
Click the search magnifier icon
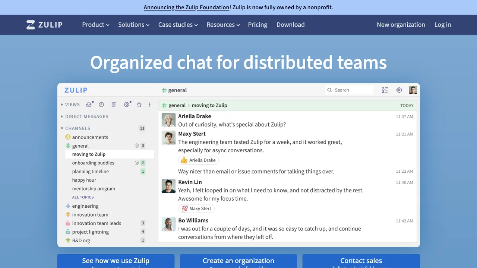coord(329,90)
